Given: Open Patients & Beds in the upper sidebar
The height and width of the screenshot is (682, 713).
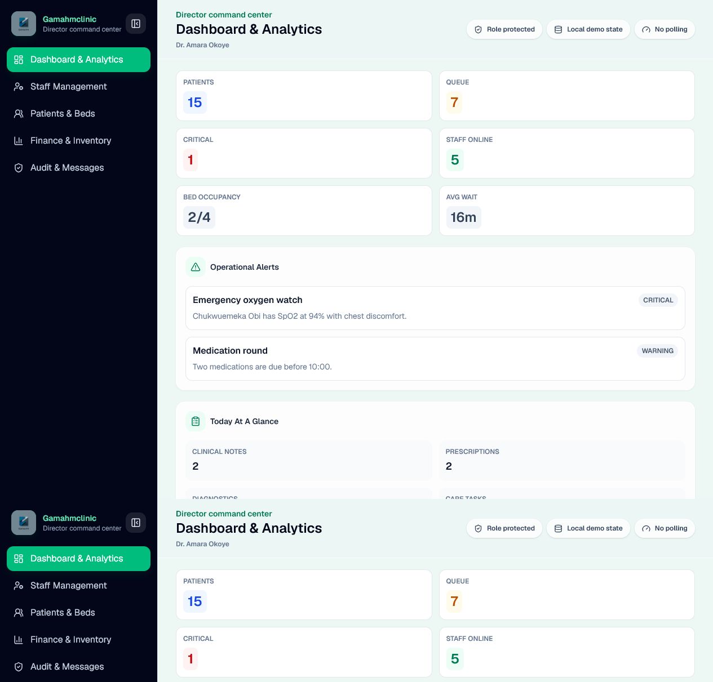Looking at the screenshot, I should pos(78,114).
